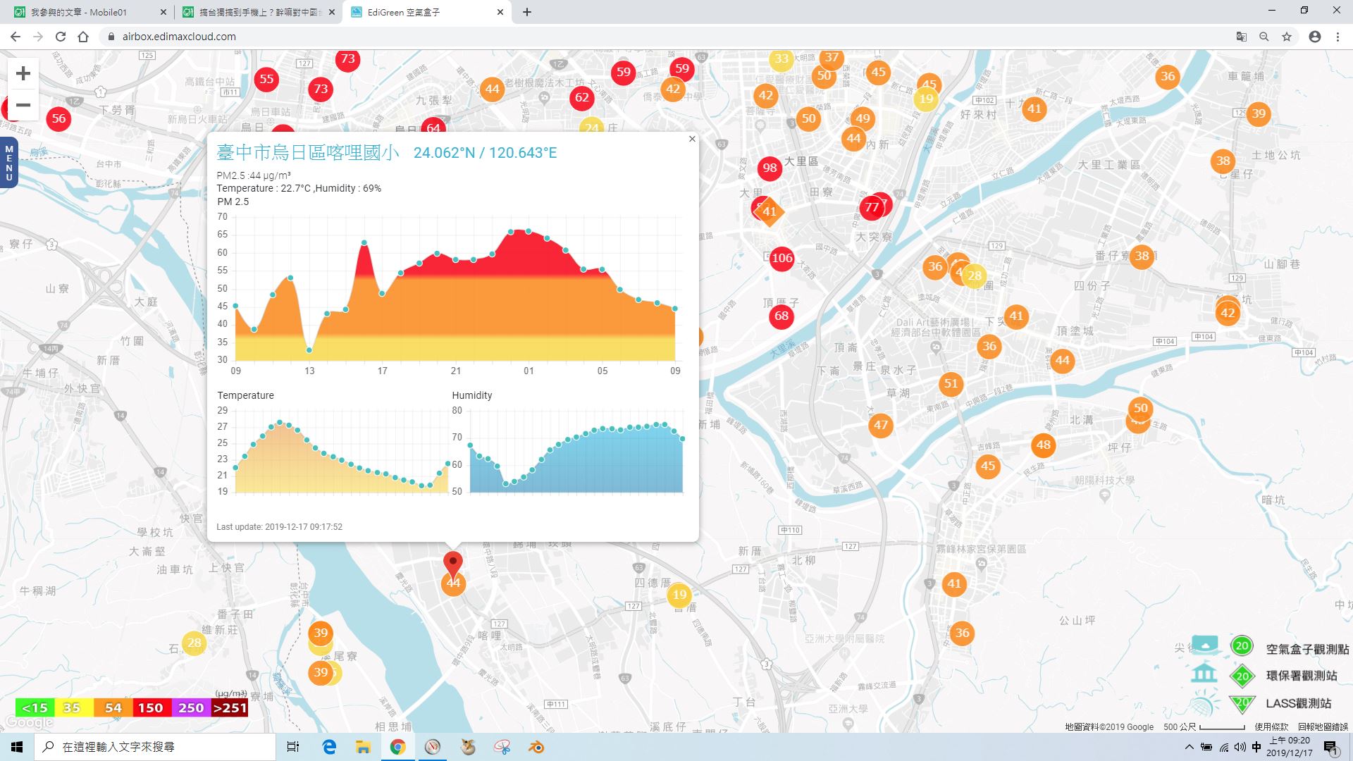Zoom in the map with plus button
The image size is (1353, 761).
tap(23, 73)
